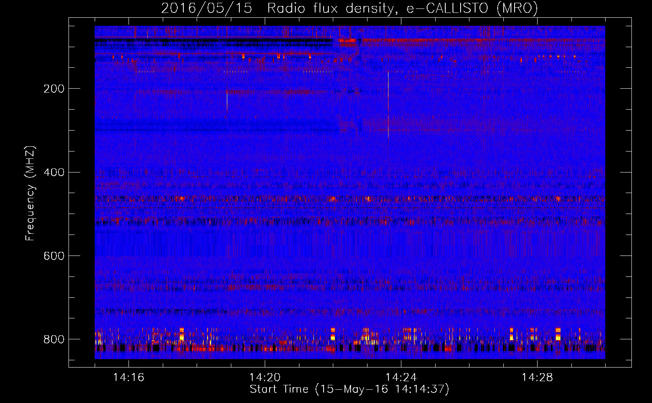This screenshot has width=652, height=403.
Task: Select the 'Frequency (MHZ)' y-axis label
Action: point(30,193)
